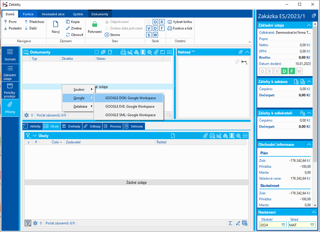
Task: Collapse the Základní údaje panel section
Action: pyautogui.click(x=309, y=25)
